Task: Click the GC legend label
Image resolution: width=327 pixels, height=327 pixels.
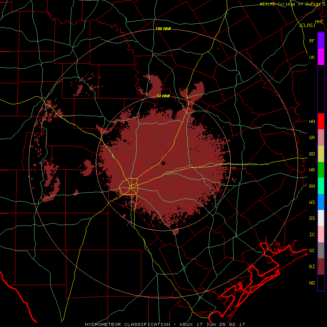Action: [x=312, y=251]
